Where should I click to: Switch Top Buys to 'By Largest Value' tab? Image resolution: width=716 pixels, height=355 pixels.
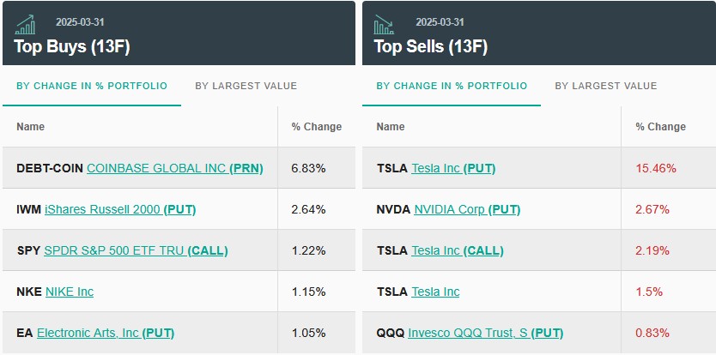click(x=246, y=86)
